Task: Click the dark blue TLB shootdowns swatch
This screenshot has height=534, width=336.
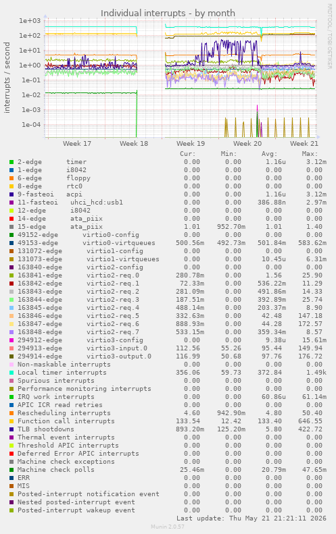Action: (x=11, y=429)
